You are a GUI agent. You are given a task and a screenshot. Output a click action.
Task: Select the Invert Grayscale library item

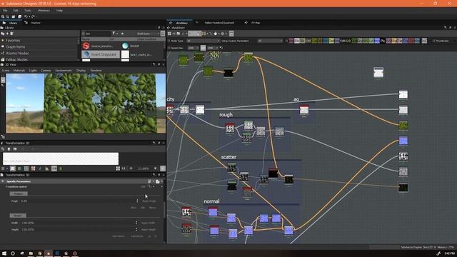pyautogui.click(x=101, y=54)
